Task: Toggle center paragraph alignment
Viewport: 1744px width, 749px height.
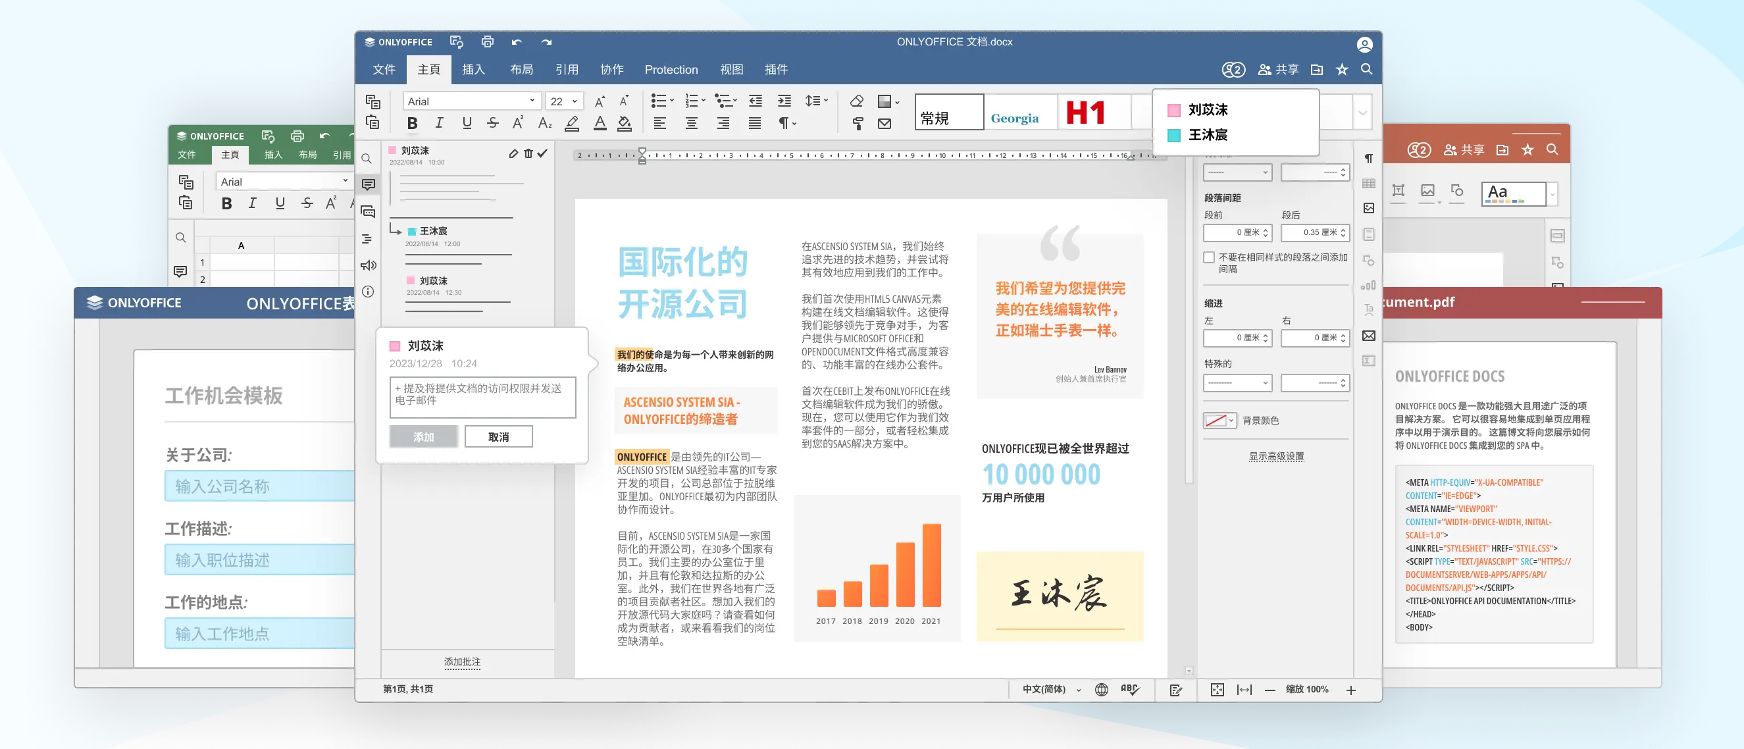Action: [691, 123]
